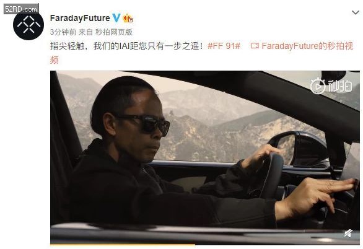The width and height of the screenshot is (363, 249).
Task: Open the #FF 91# hashtag topic
Action: tap(224, 46)
